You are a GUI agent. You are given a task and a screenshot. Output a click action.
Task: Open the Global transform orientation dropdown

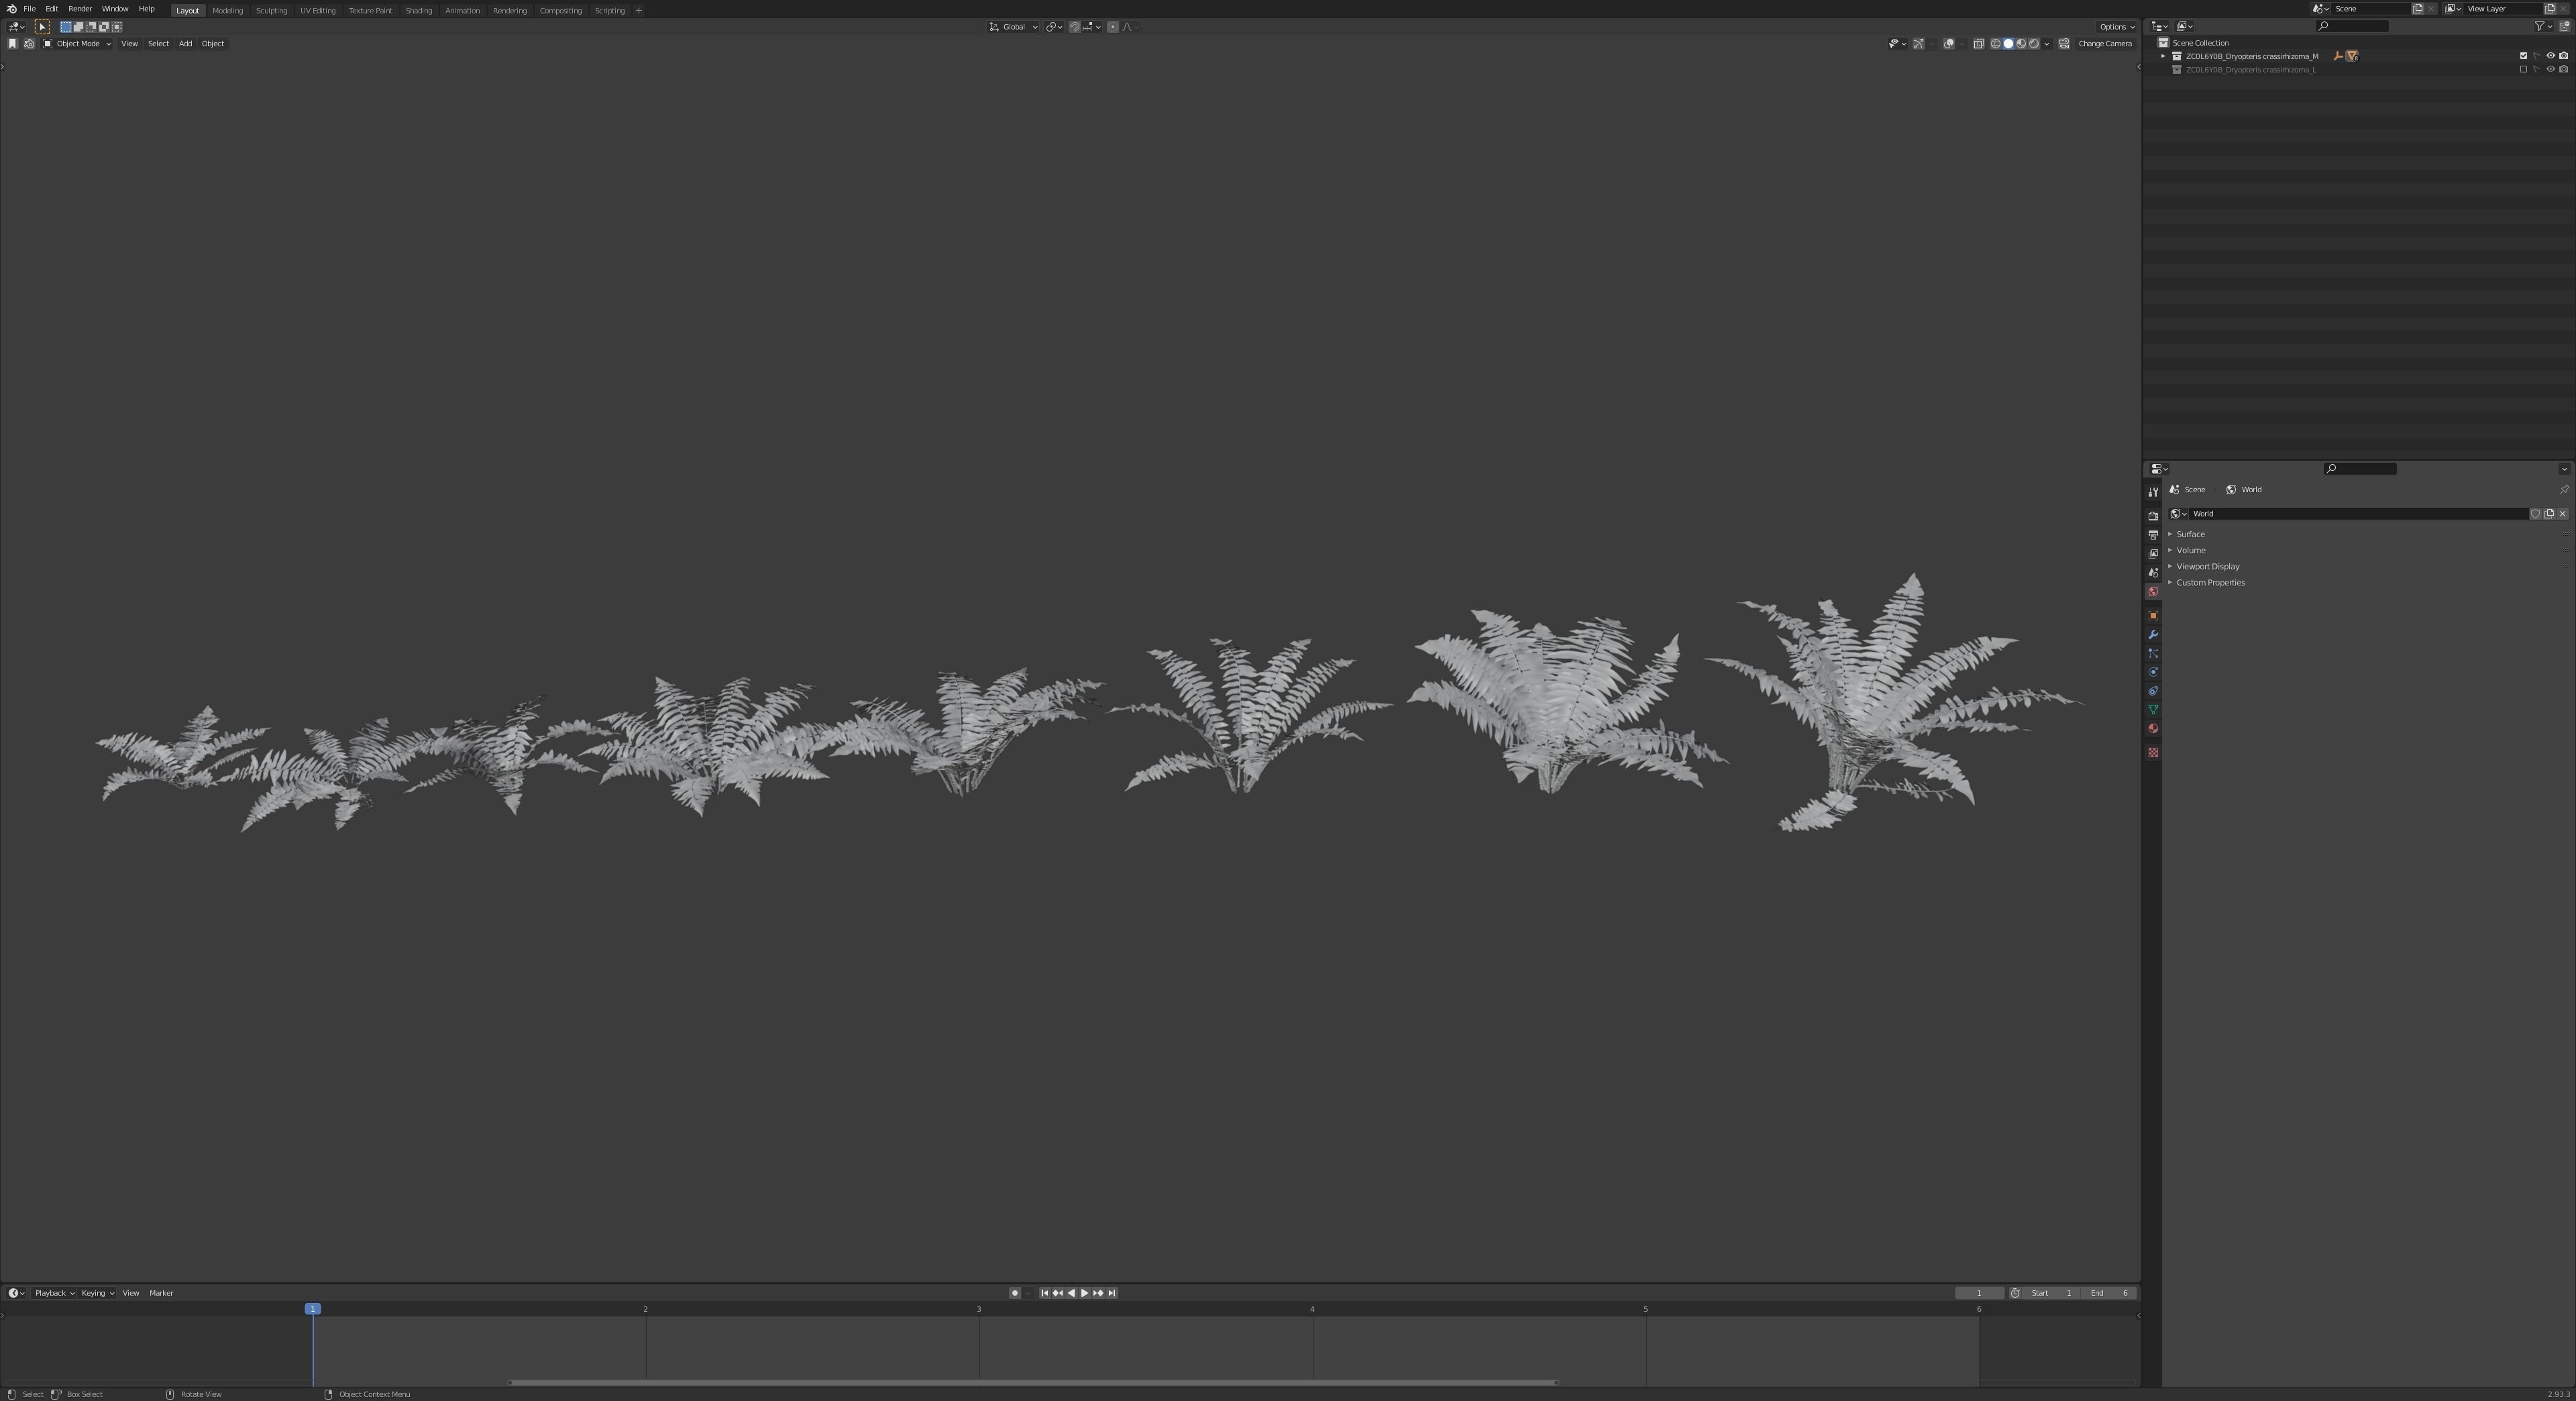coord(1014,27)
